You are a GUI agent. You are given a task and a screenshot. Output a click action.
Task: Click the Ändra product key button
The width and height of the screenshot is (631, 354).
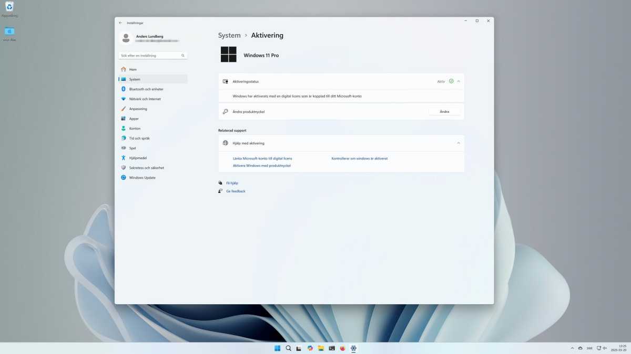pyautogui.click(x=444, y=112)
